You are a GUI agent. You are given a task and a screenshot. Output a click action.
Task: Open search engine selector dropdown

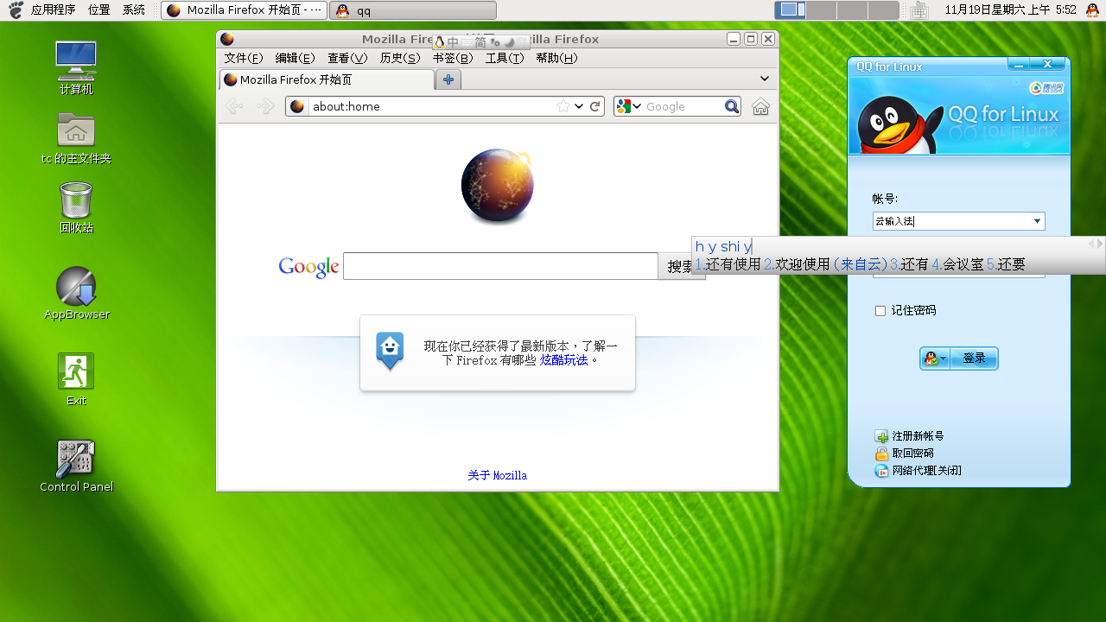pos(629,106)
